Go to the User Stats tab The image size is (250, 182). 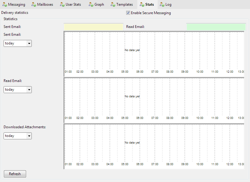(x=73, y=5)
